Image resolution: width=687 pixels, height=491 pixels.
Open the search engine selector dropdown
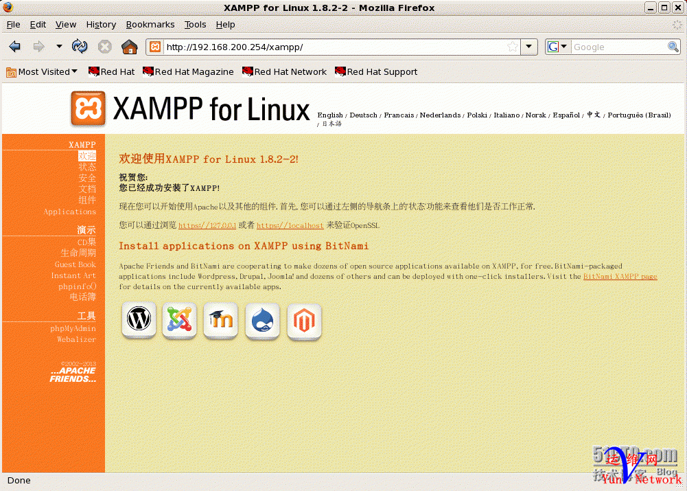(x=558, y=47)
